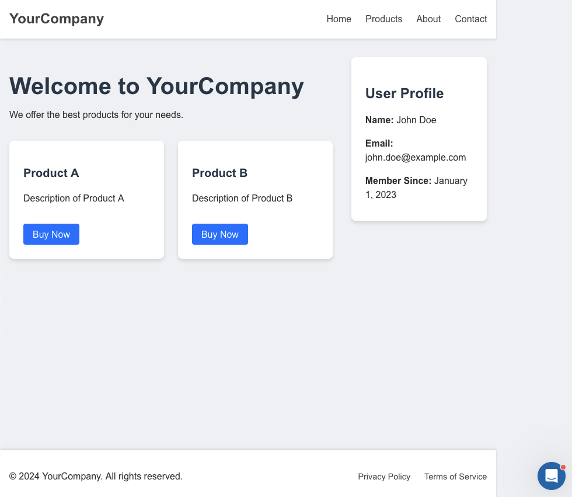Click the User Profile heading
The image size is (572, 497).
coord(404,93)
